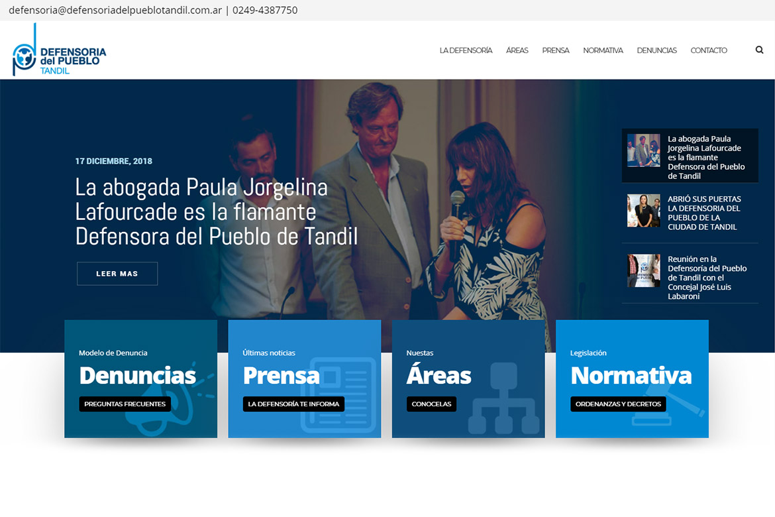
Task: Open the Áreas navigation menu item
Action: click(517, 50)
